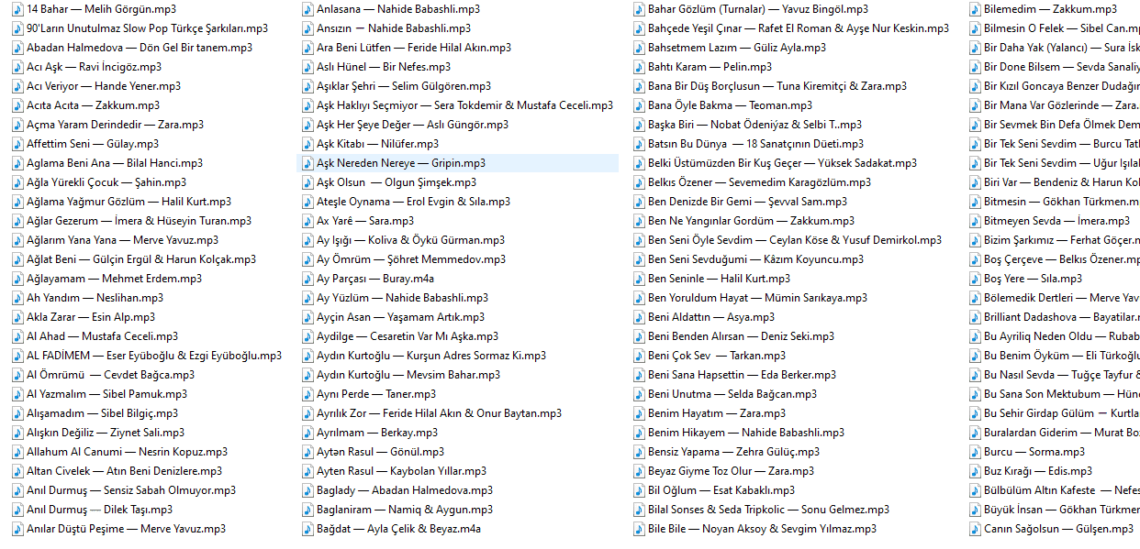Select Buz Kırağı — Edis.mp3
This screenshot has height=549, width=1140.
(1039, 471)
